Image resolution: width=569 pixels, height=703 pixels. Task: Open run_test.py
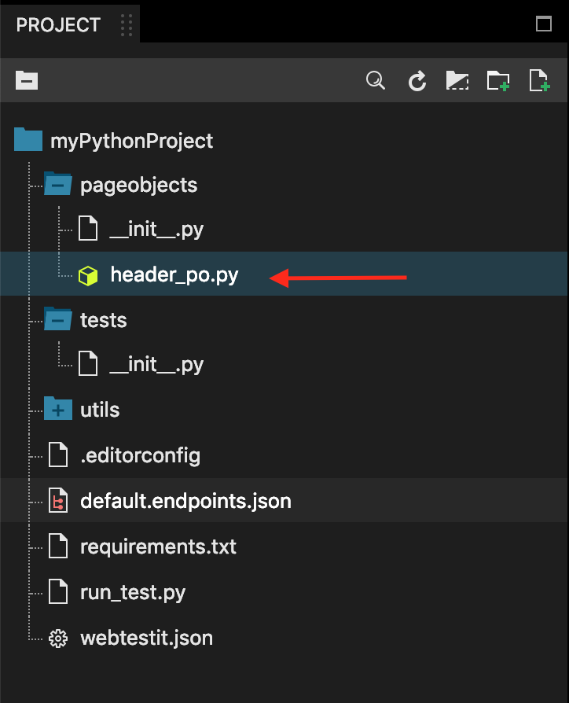133,593
